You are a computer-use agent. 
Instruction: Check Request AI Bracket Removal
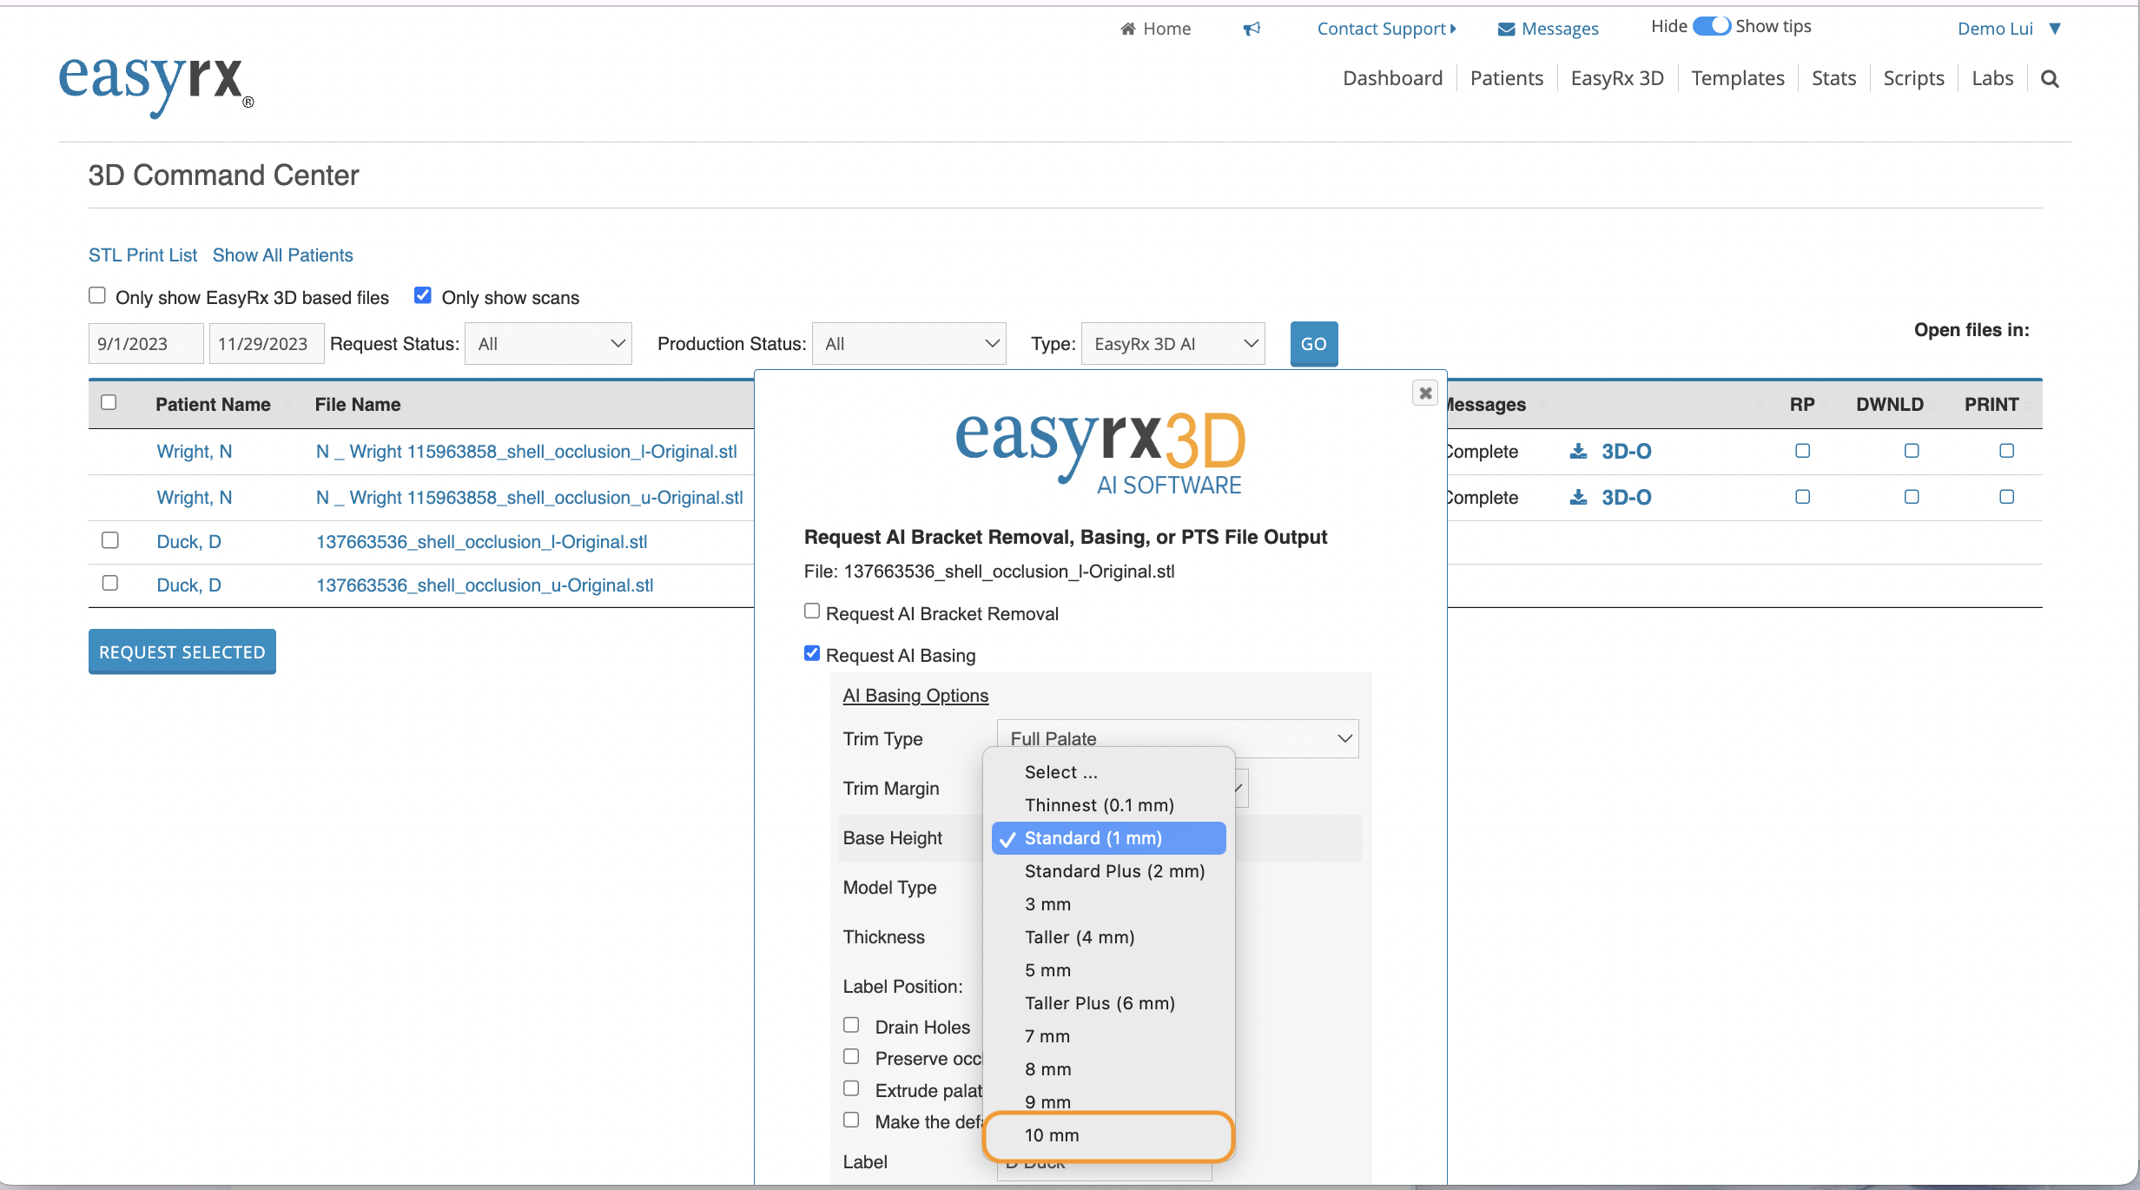click(812, 612)
